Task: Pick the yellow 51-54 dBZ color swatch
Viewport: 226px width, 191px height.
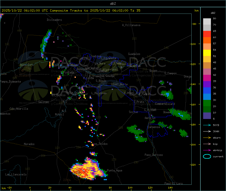Action: (x=207, y=53)
